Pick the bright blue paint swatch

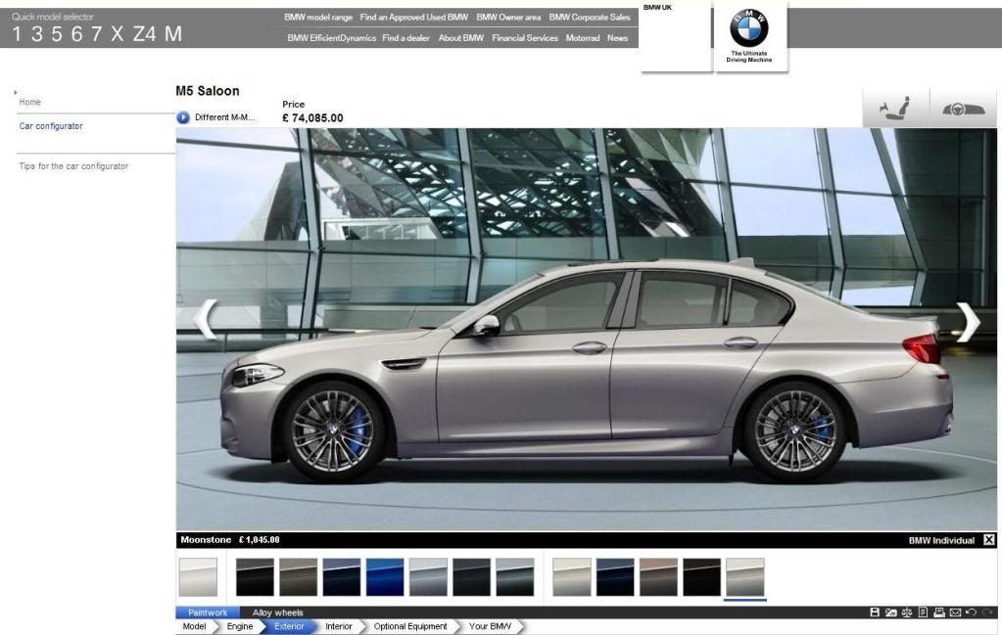[385, 577]
